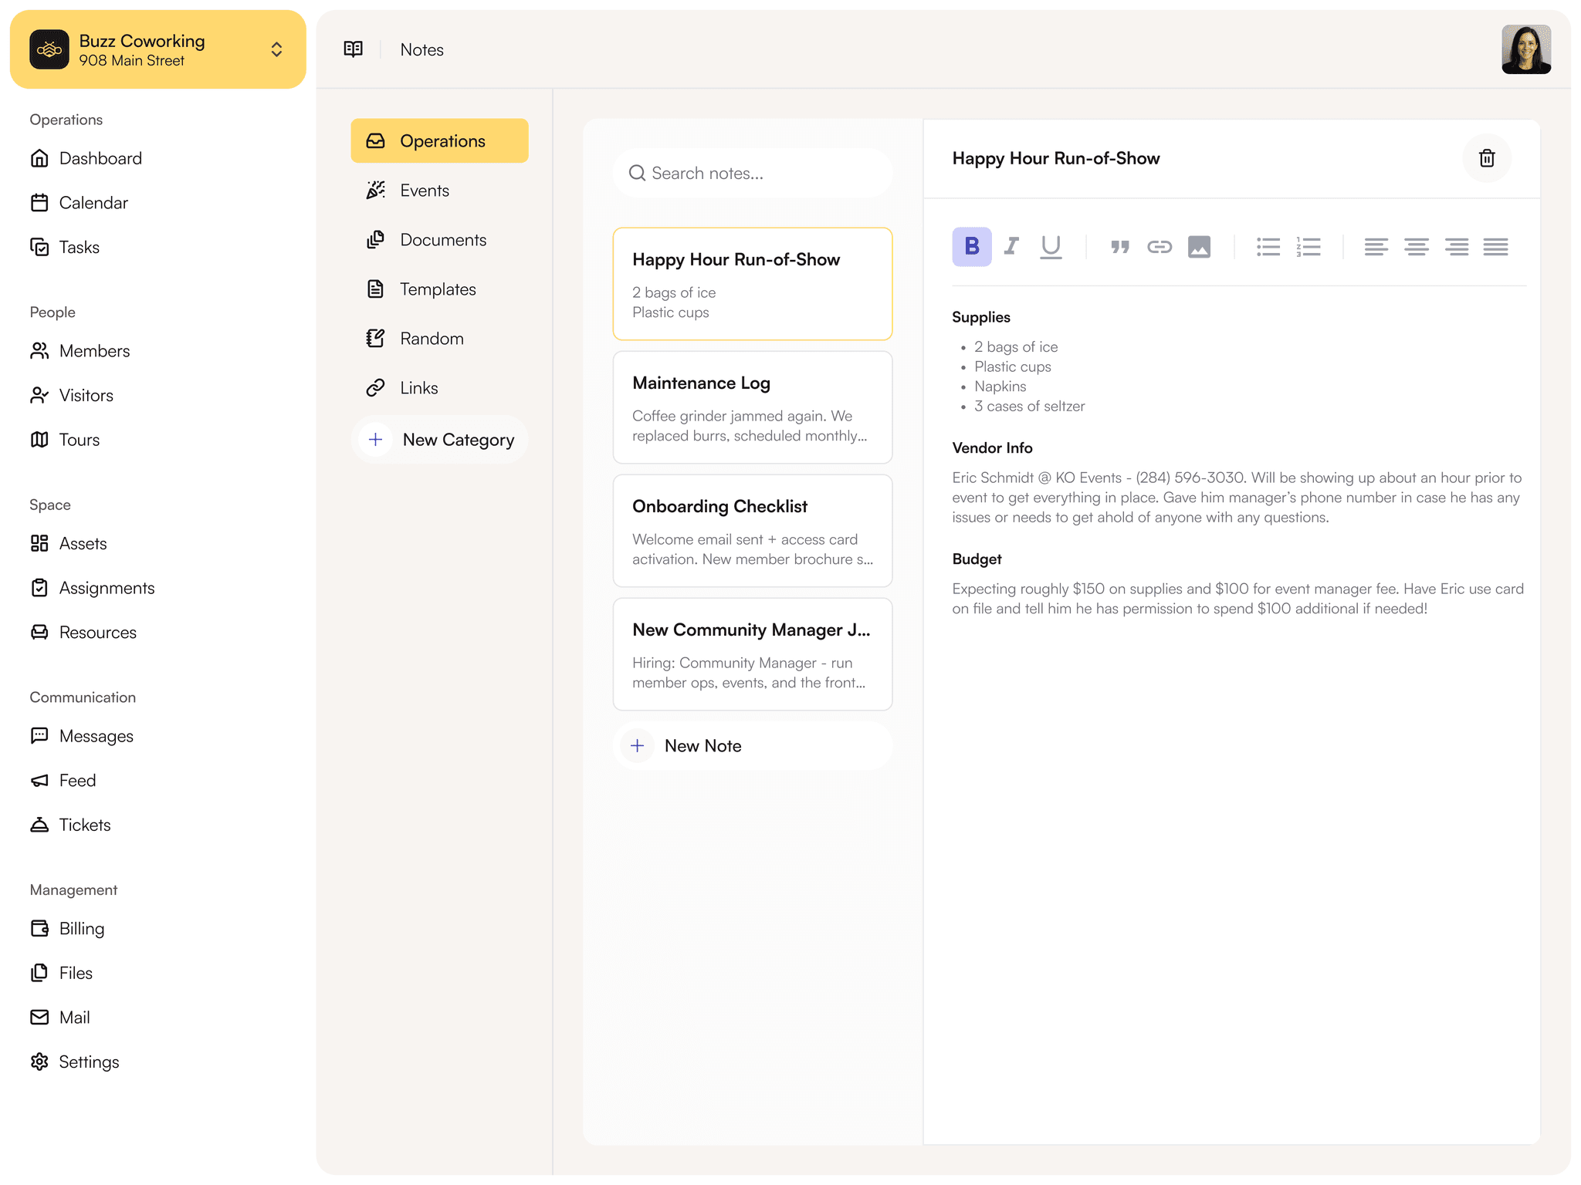Apply numbered list formatting
1581x1185 pixels.
(1308, 247)
